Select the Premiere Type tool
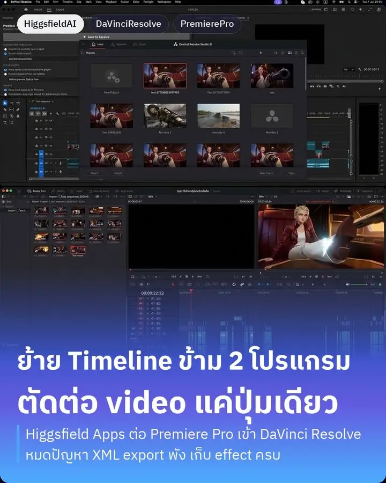This screenshot has width=386, height=483. tap(5, 122)
